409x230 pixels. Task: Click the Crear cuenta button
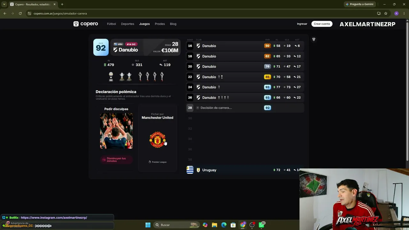coord(322,24)
